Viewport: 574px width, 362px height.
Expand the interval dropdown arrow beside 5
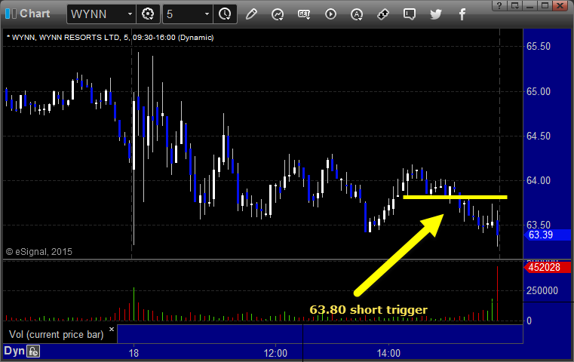(207, 14)
